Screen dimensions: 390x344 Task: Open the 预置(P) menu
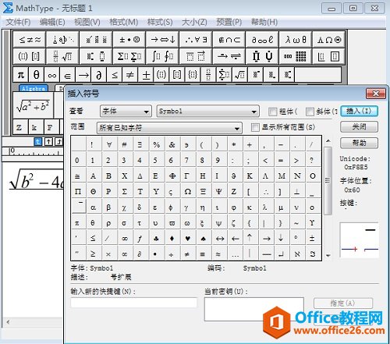(x=229, y=22)
